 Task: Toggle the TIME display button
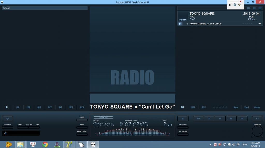point(82,127)
